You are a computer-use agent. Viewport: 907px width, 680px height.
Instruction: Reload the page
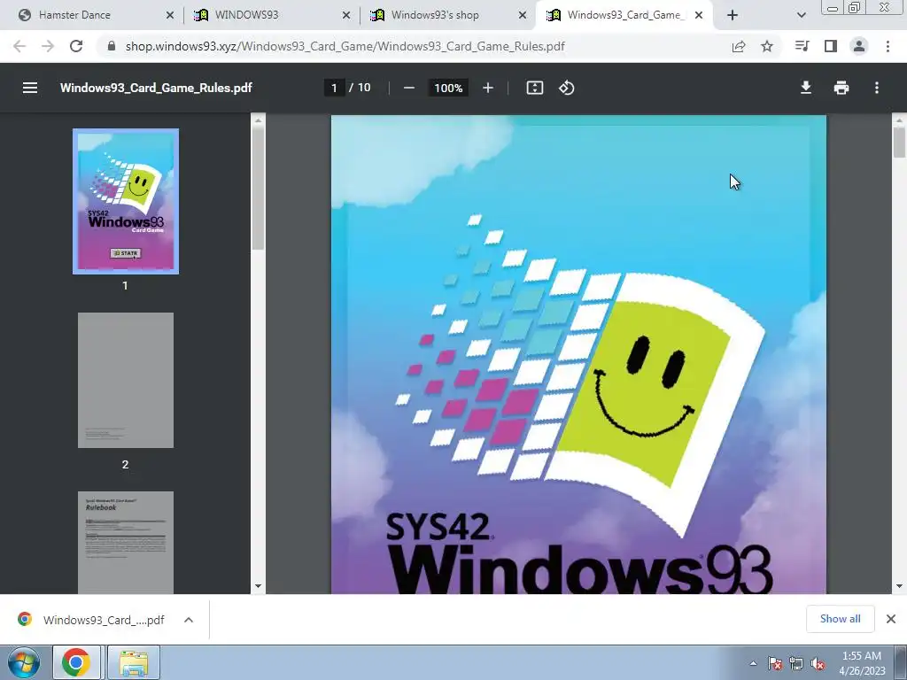coord(76,46)
